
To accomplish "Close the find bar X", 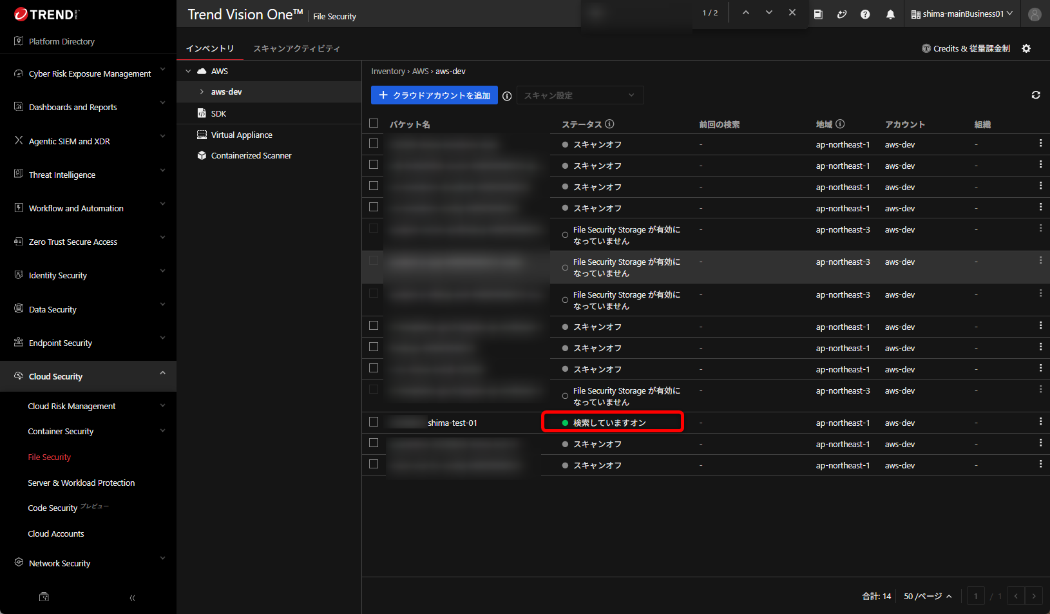I will point(792,13).
